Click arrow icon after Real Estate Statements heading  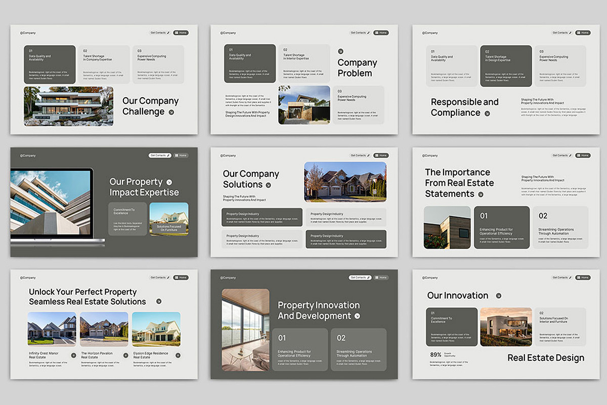pos(481,194)
